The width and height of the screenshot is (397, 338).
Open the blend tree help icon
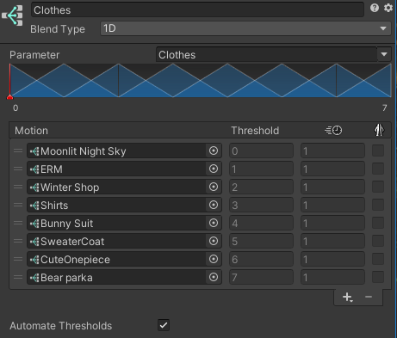[x=375, y=8]
